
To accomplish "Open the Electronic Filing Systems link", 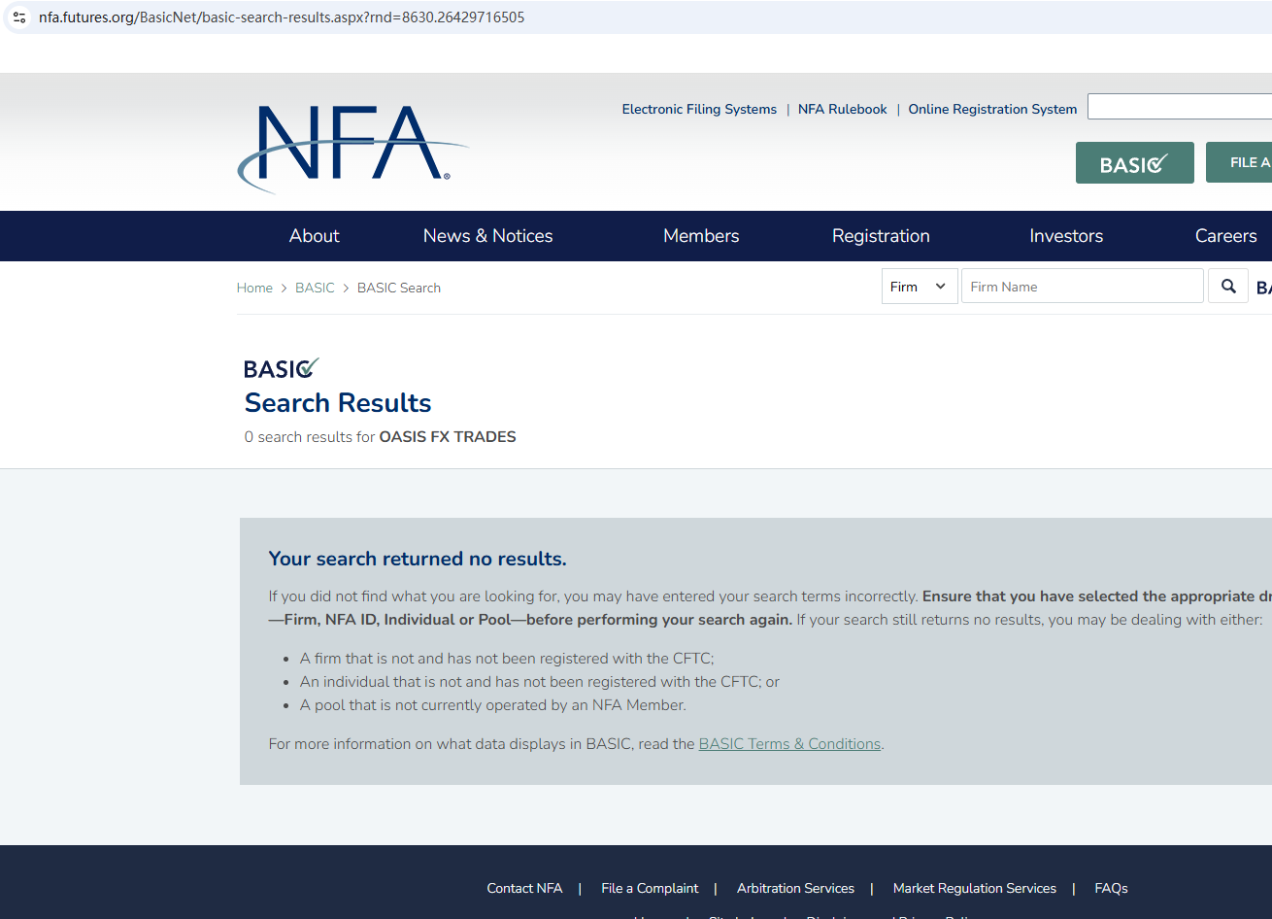I will click(699, 110).
